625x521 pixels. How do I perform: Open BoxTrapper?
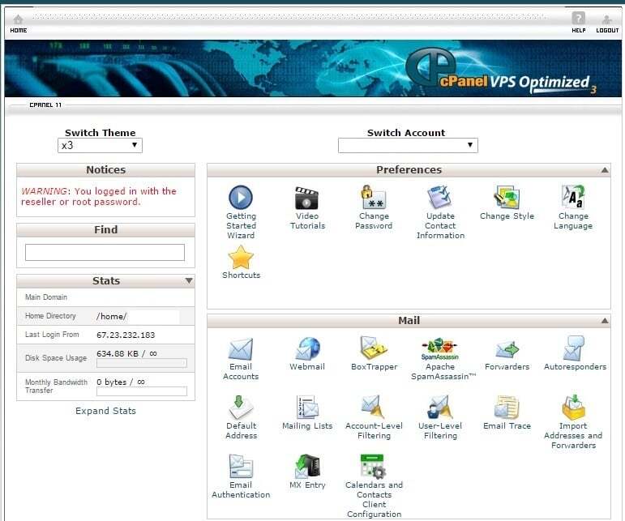pyautogui.click(x=374, y=354)
